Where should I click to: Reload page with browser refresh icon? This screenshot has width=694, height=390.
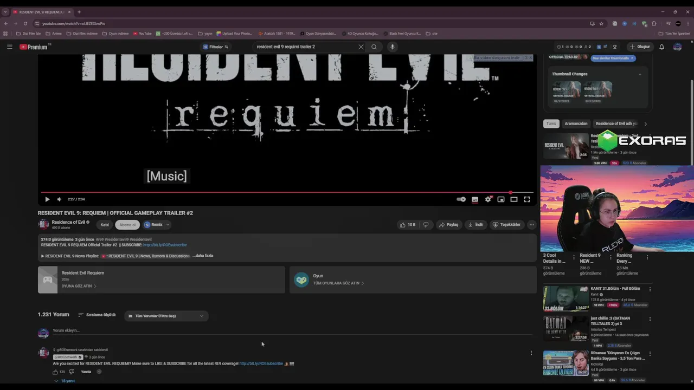25,23
